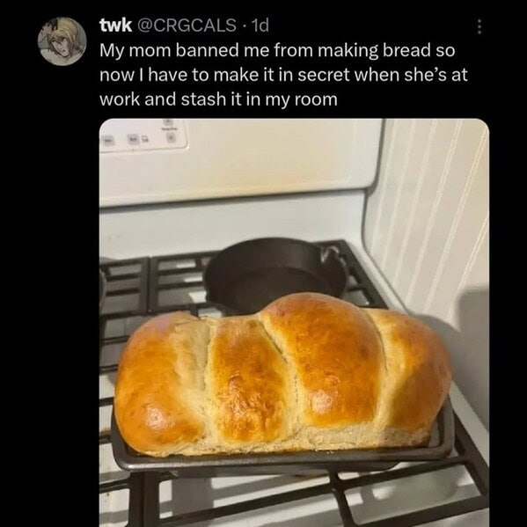Open the 1d timestamp permalink
527x527 pixels.
[260, 26]
